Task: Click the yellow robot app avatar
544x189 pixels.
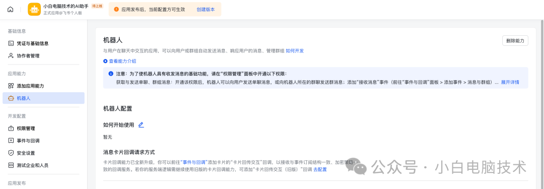Action: pyautogui.click(x=34, y=9)
